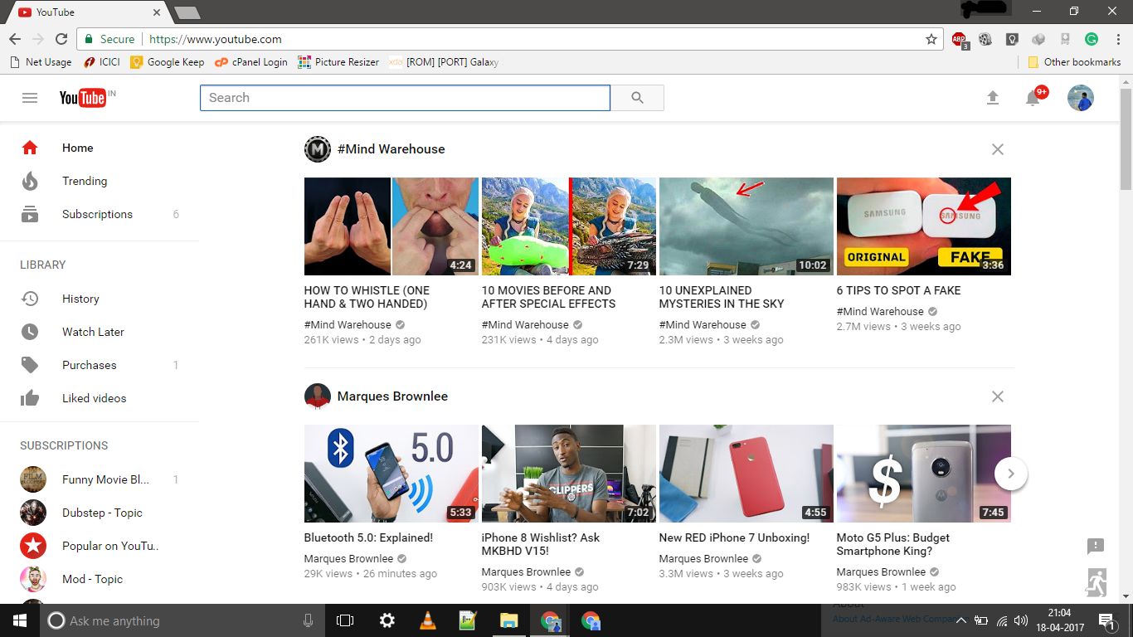Select the YouTube browser tab
1133x637 pixels.
click(x=90, y=12)
